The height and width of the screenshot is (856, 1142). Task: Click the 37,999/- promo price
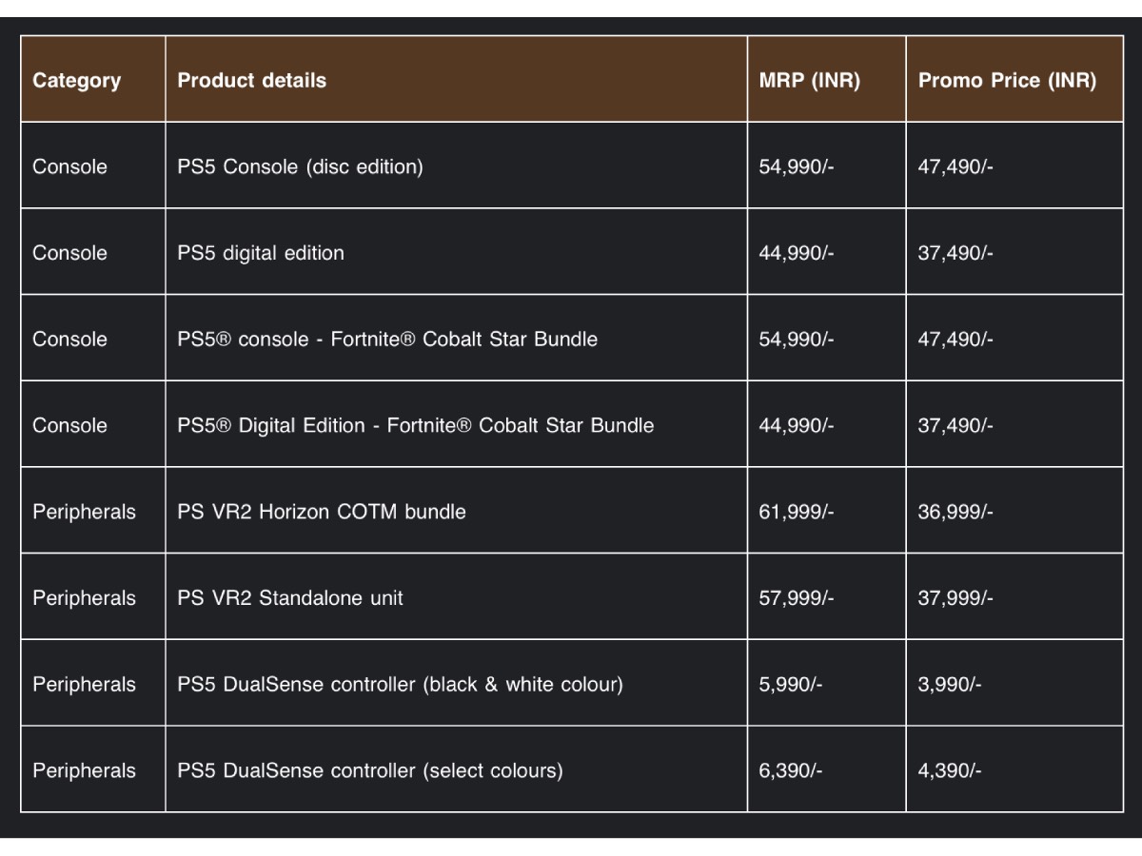[955, 598]
